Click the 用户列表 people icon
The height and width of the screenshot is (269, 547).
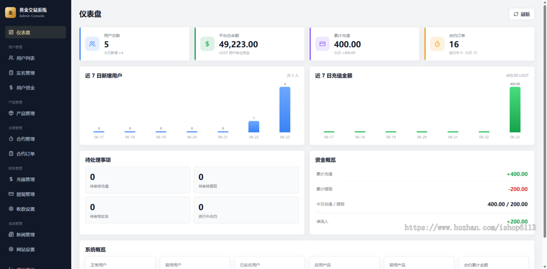point(11,58)
